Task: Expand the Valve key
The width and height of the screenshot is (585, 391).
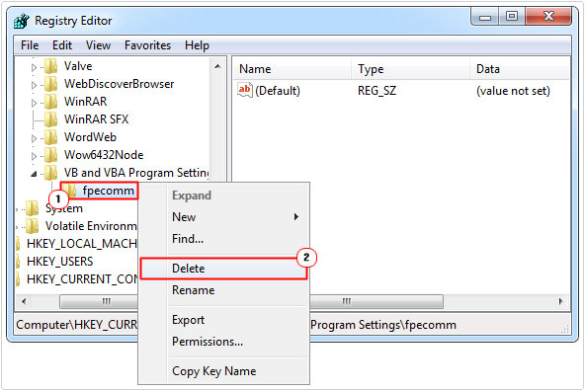Action: 34,67
